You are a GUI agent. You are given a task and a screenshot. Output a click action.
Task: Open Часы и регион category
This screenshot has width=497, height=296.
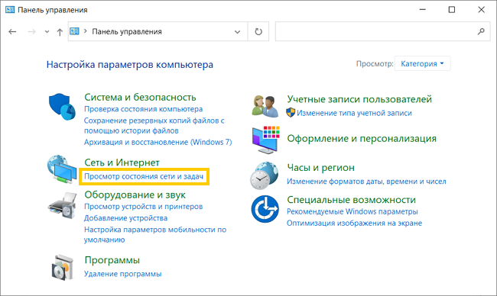pos(321,168)
